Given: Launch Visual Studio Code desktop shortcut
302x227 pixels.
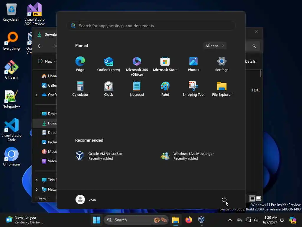Looking at the screenshot, I should coord(12,130).
